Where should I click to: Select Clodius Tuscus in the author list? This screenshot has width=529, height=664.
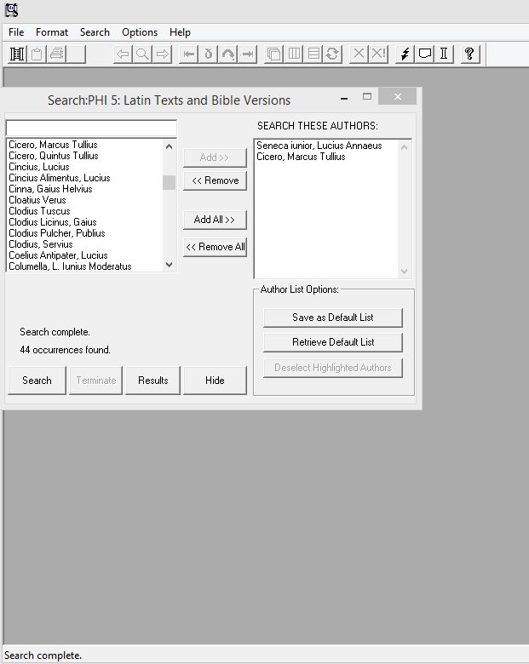click(x=39, y=211)
